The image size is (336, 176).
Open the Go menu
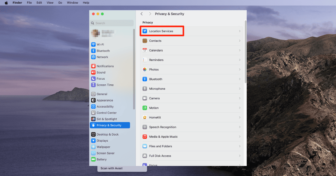[x=60, y=3]
